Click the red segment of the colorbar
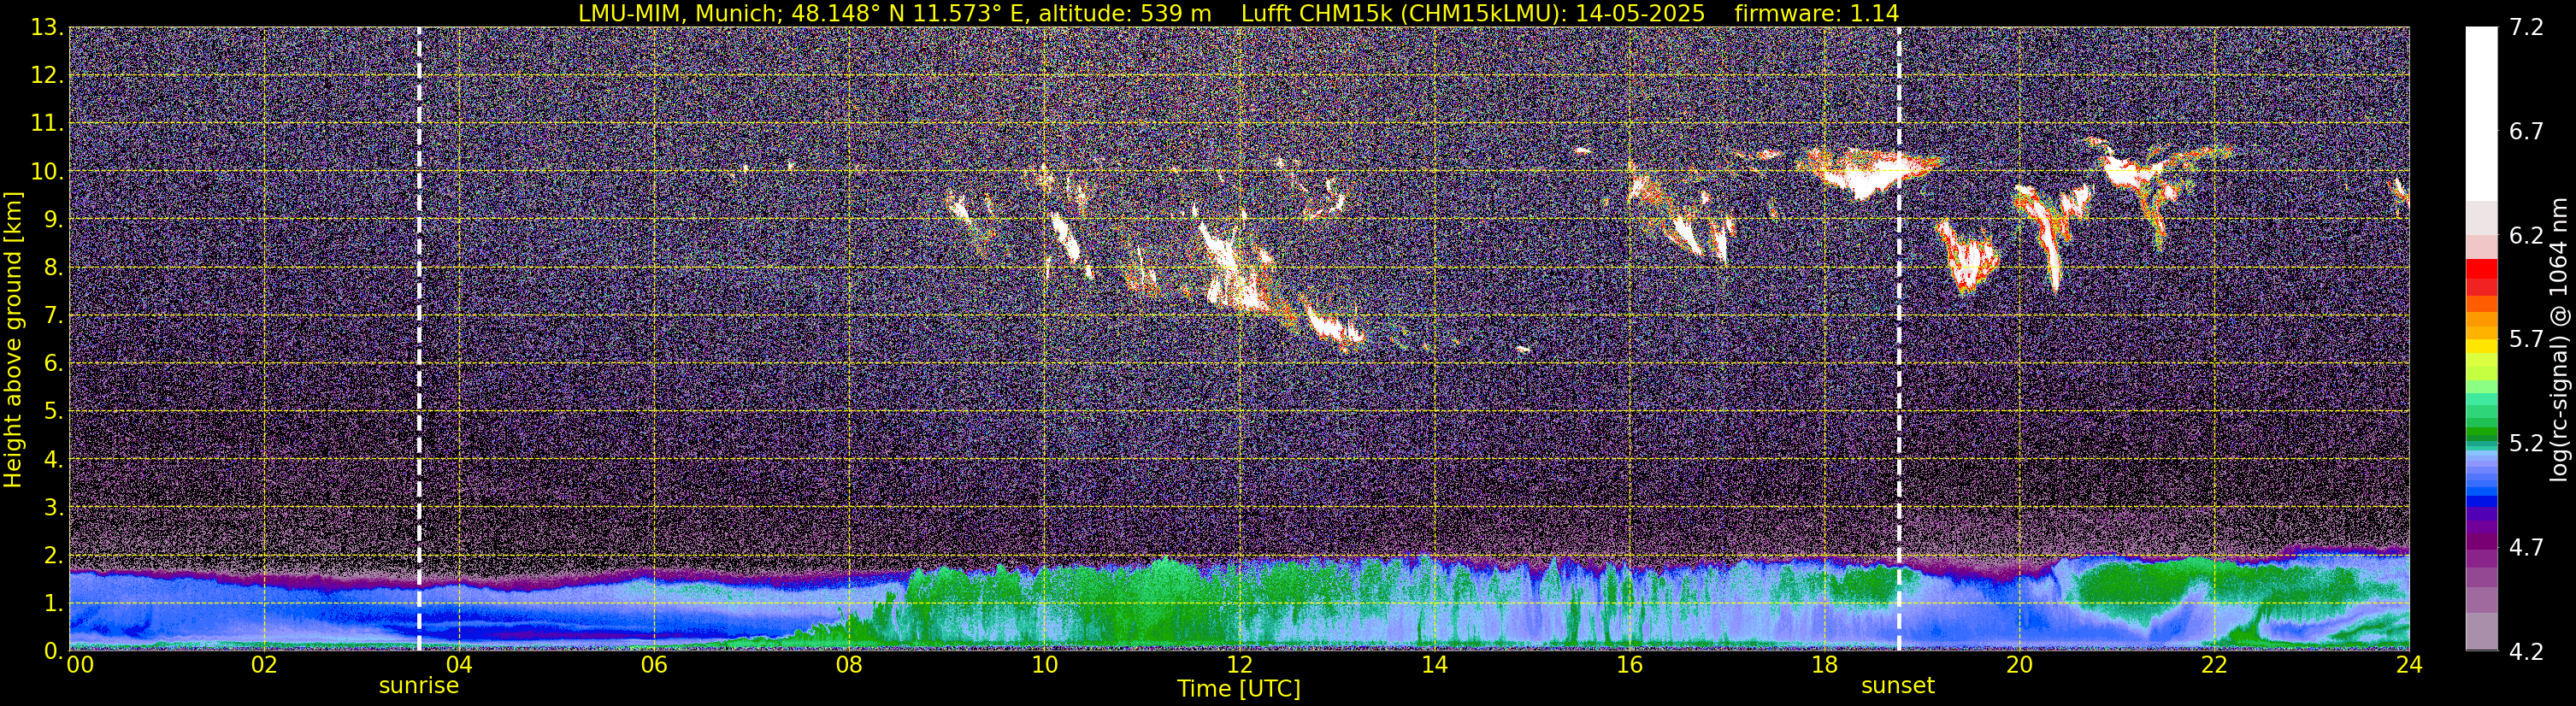2576x706 pixels. [2481, 268]
